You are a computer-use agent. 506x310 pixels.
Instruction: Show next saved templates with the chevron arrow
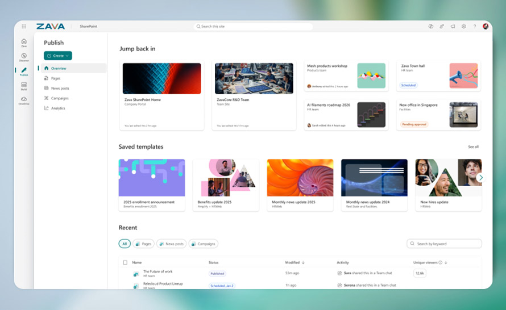click(x=481, y=178)
